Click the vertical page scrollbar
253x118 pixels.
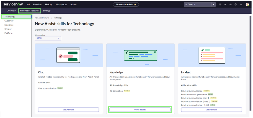coord(250,64)
